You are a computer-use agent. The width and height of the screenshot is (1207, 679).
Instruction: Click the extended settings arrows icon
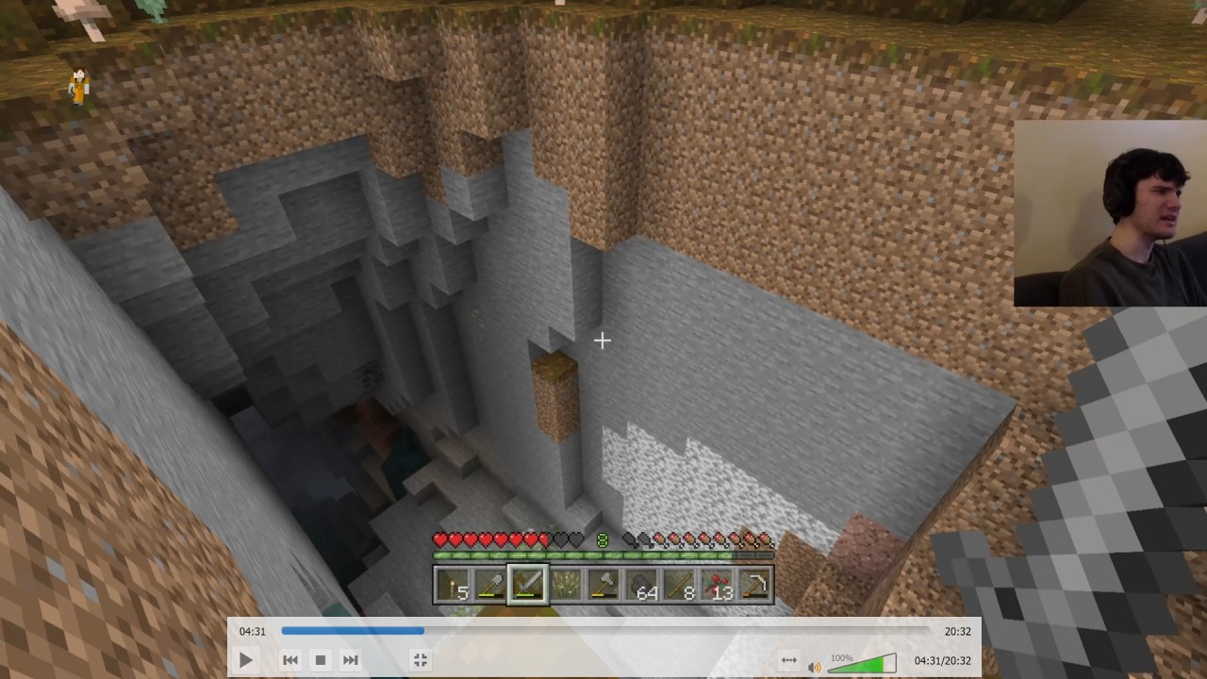coord(789,660)
